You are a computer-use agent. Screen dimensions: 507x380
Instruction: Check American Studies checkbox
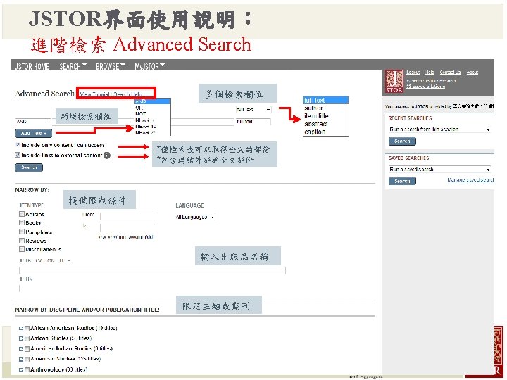27,360
